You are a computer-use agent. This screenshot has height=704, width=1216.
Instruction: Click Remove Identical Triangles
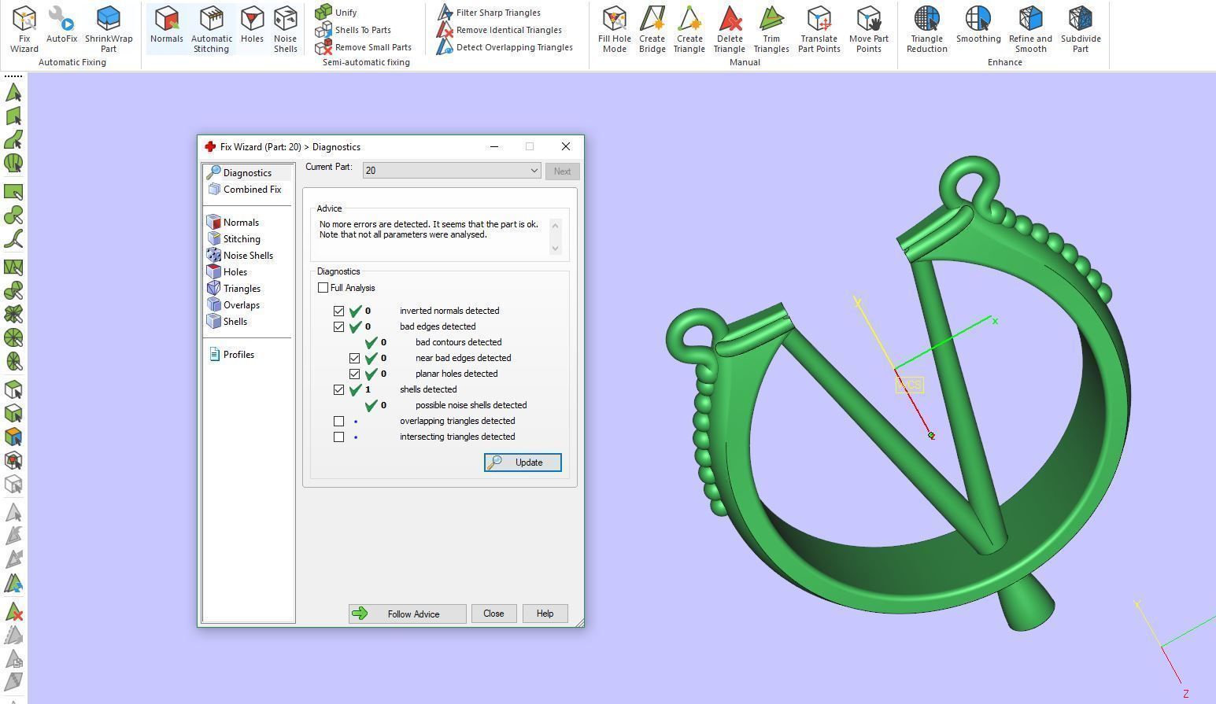[500, 30]
